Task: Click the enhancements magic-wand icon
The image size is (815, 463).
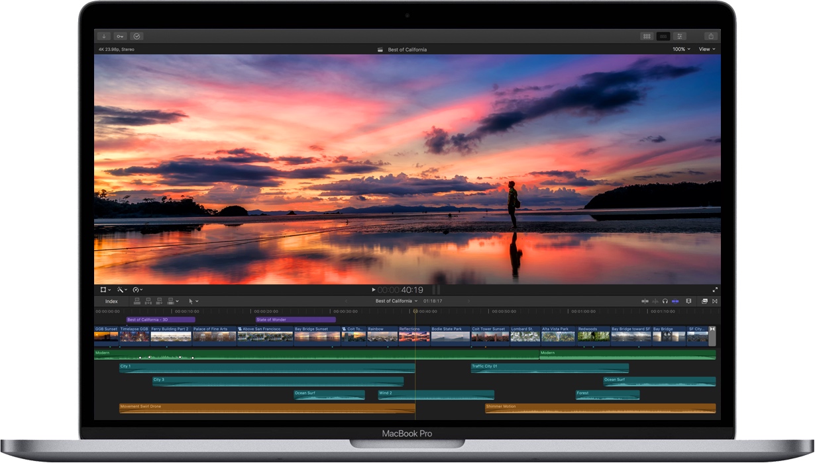Action: coord(121,289)
